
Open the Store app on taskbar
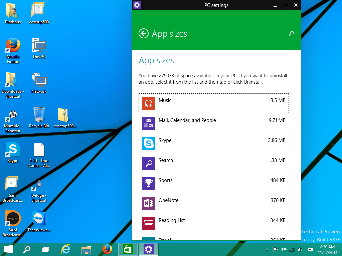[128, 249]
